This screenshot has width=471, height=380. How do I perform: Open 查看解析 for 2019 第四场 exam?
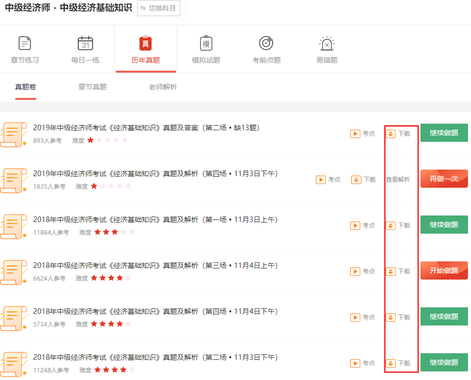398,180
